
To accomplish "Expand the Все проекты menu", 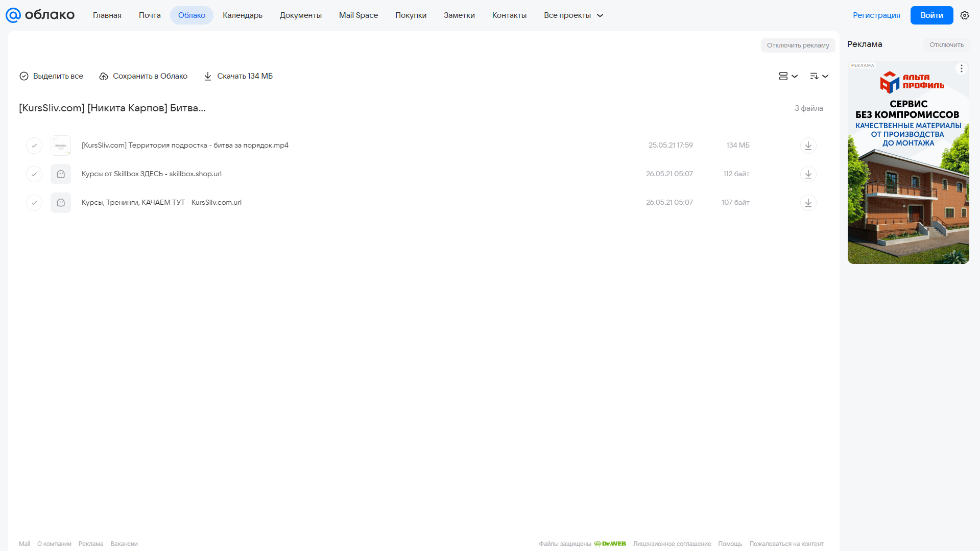I will click(573, 15).
